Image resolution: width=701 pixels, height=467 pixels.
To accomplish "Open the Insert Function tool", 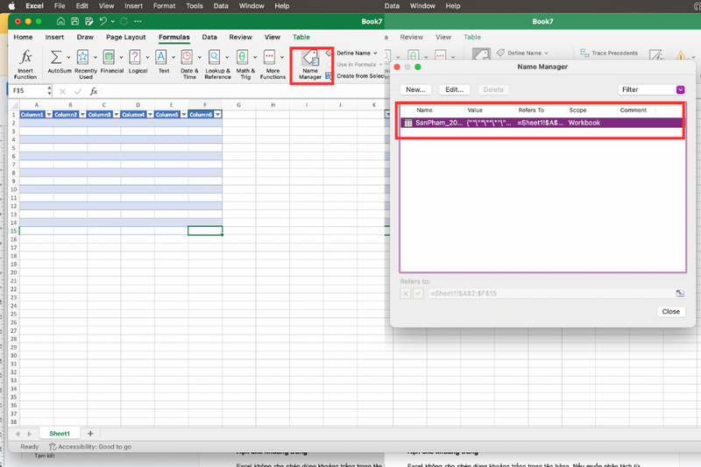I will pyautogui.click(x=25, y=64).
